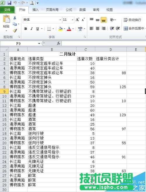Toggle Italic formatting
146x192 pixels.
(x=32, y=29)
